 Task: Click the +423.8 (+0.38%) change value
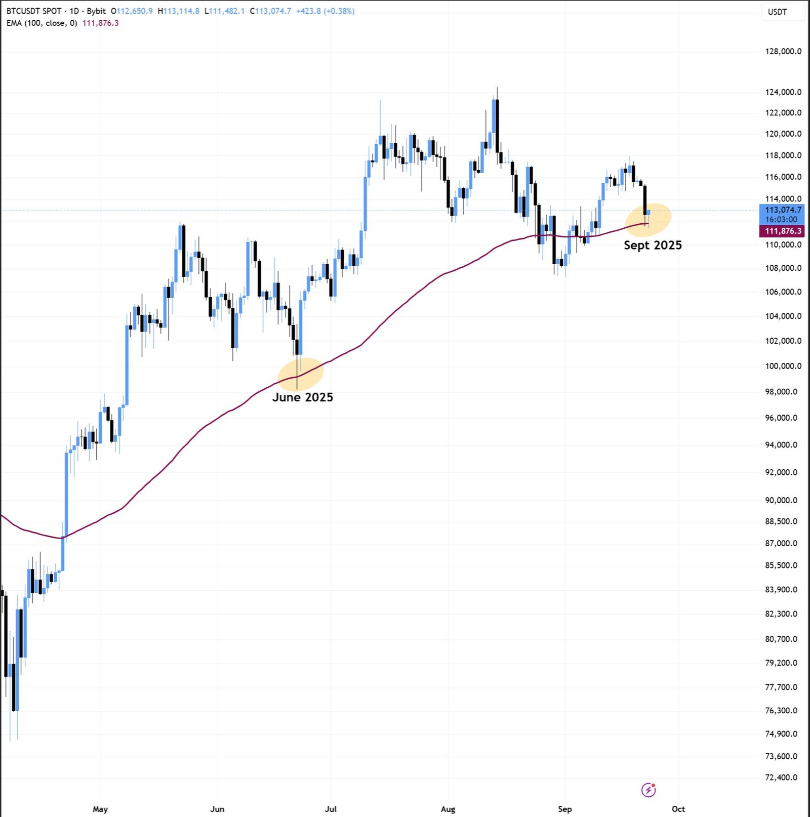click(325, 11)
